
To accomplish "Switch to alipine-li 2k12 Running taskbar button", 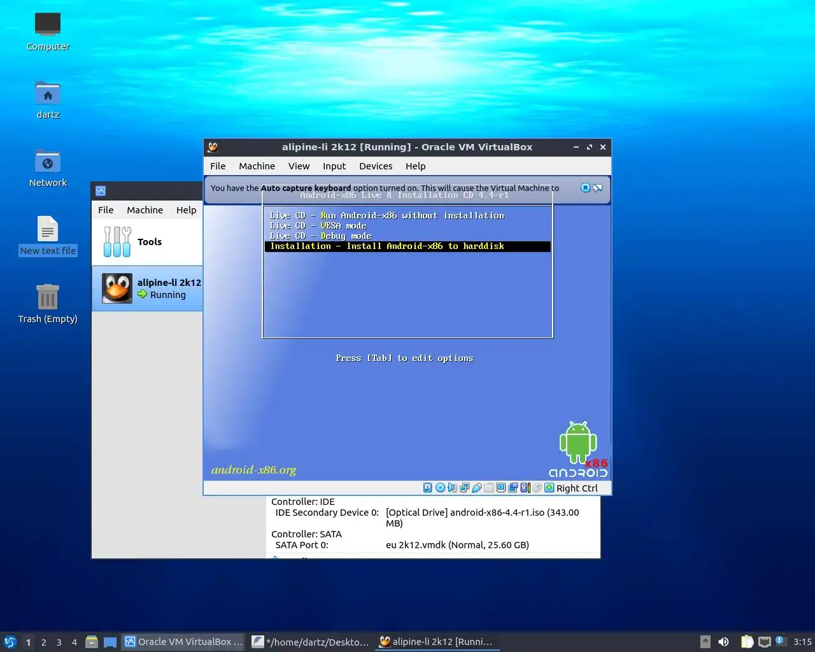I will (437, 642).
